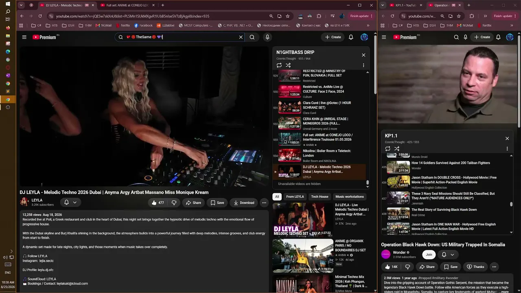The width and height of the screenshot is (521, 293).
Task: Open ANIME @ ORGANIK PARIS recommended thumbnail
Action: [303, 256]
